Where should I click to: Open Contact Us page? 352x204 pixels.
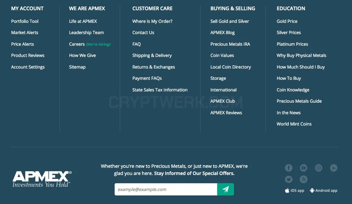(143, 32)
